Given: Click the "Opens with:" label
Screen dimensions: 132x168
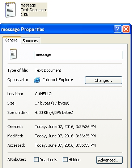Looking at the screenshot, I should click(x=18, y=80).
